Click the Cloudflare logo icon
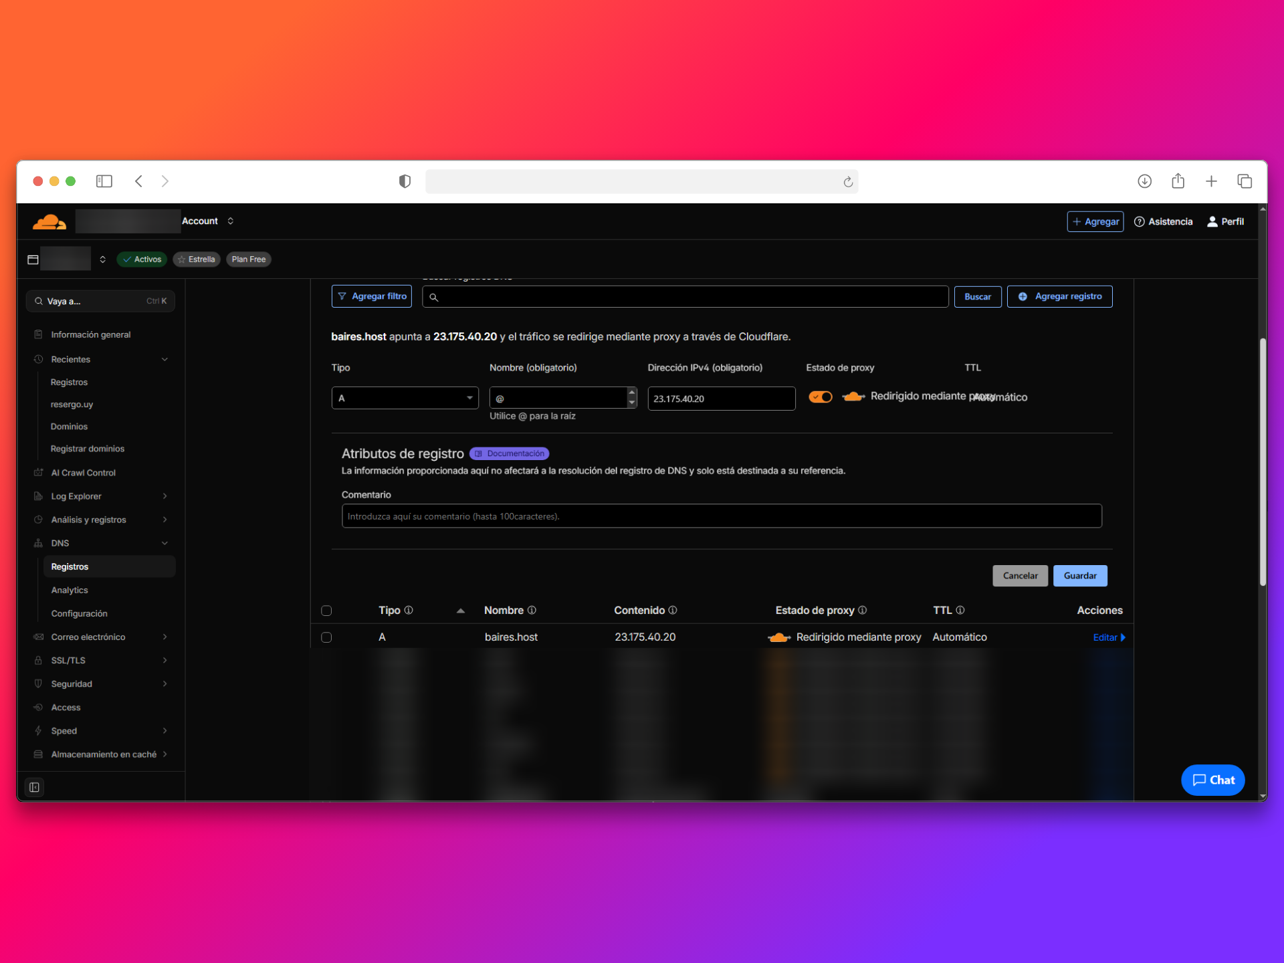 [x=49, y=221]
